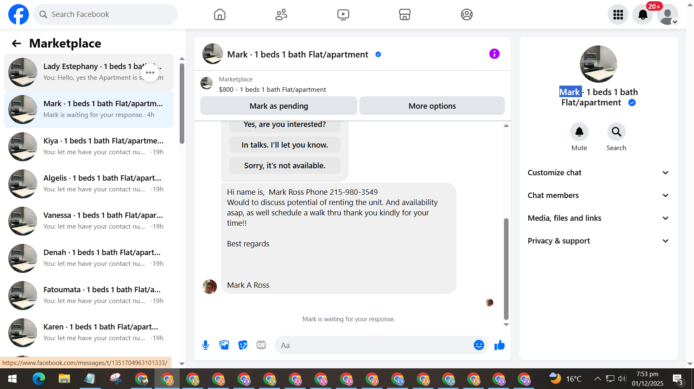Click the $800 listing link

pyautogui.click(x=272, y=90)
